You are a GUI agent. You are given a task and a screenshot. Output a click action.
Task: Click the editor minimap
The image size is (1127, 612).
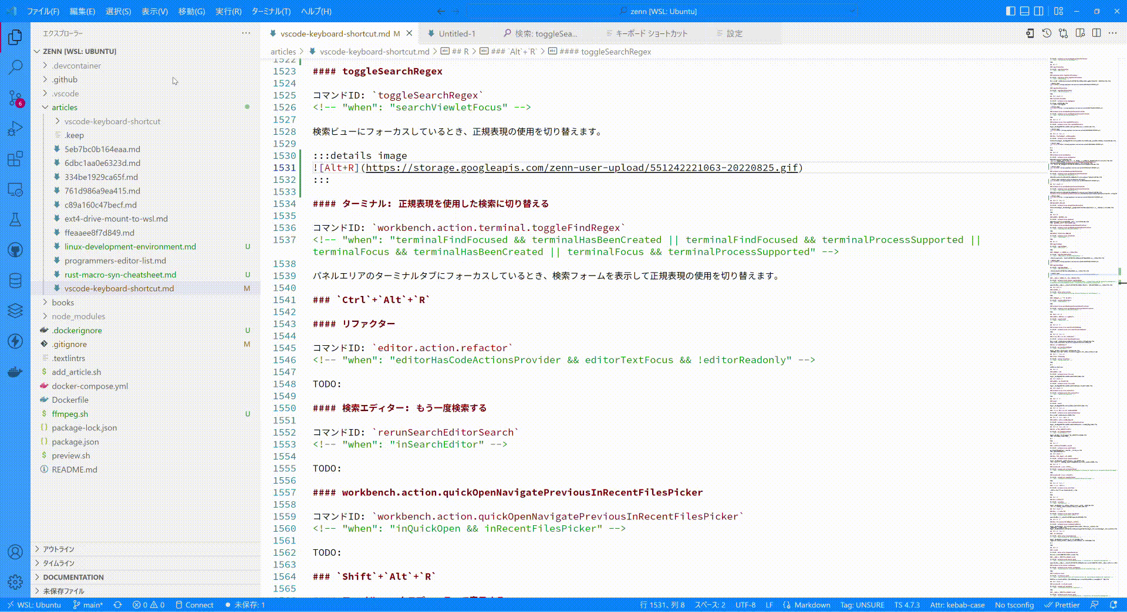(1083, 327)
